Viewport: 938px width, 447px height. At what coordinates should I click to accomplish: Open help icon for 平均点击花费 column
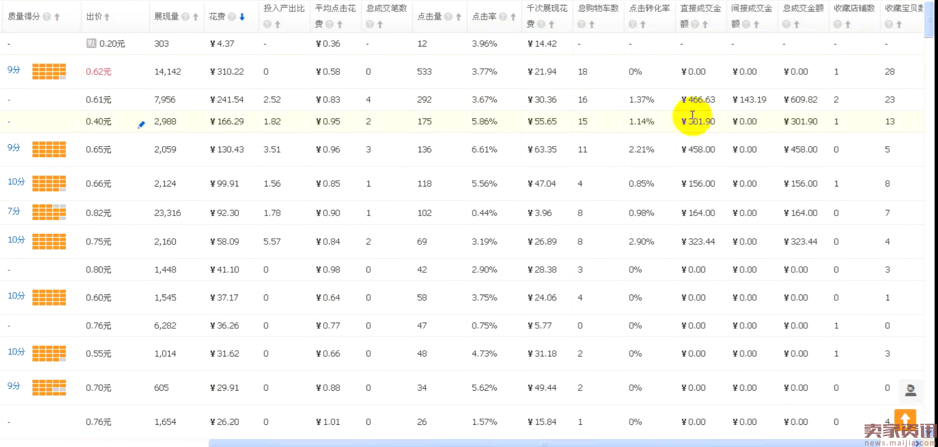tap(330, 24)
